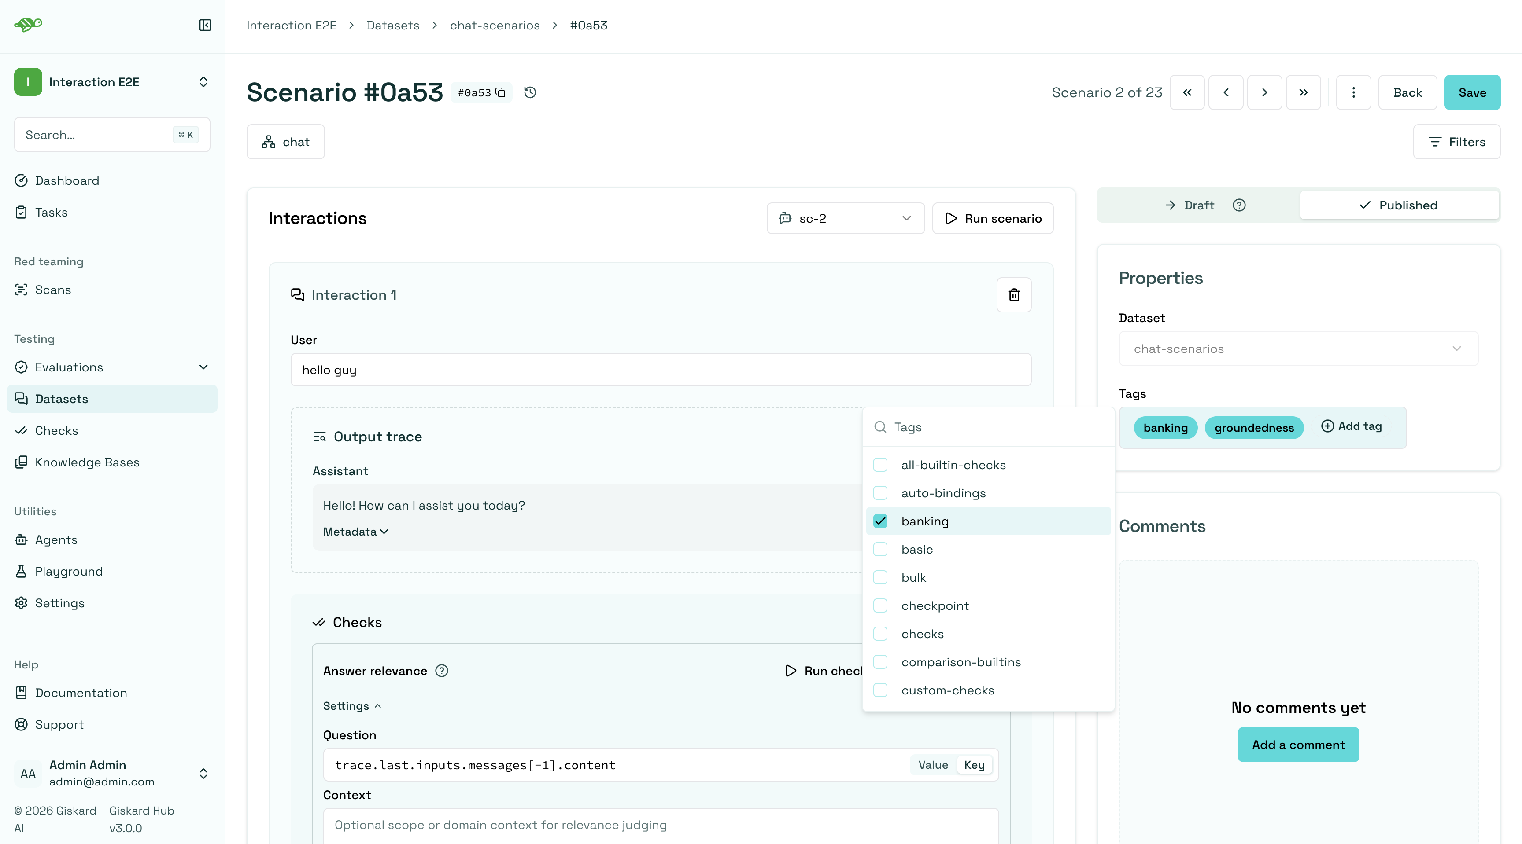Image resolution: width=1522 pixels, height=844 pixels.
Task: Jump to last scenario double-chevron
Action: coord(1304,93)
